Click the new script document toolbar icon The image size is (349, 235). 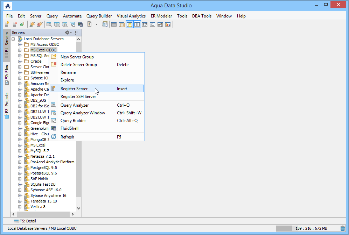[x=90, y=24]
